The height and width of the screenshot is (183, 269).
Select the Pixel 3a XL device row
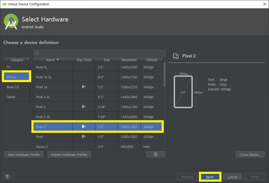[x=98, y=77]
